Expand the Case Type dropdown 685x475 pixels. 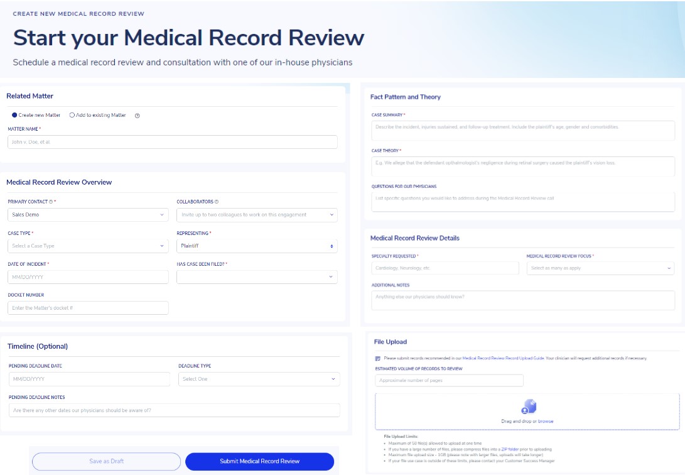click(88, 246)
